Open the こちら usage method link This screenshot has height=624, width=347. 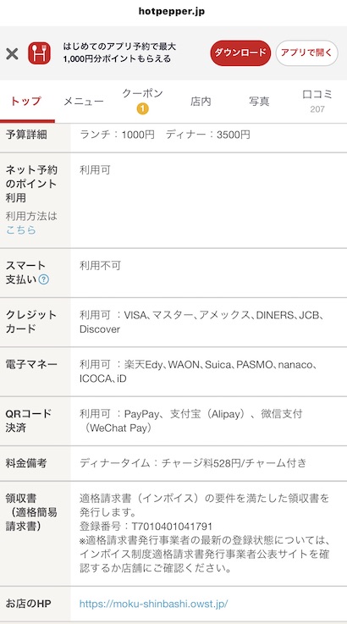point(20,230)
